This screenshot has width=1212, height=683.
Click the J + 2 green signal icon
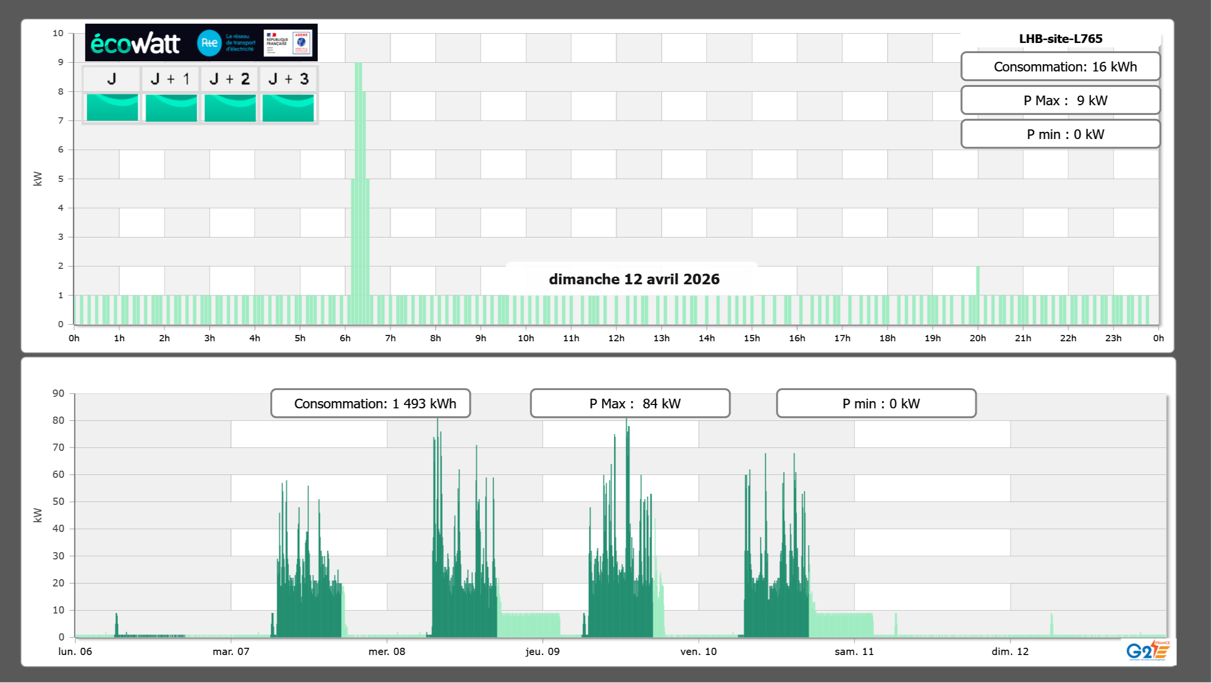click(x=230, y=108)
